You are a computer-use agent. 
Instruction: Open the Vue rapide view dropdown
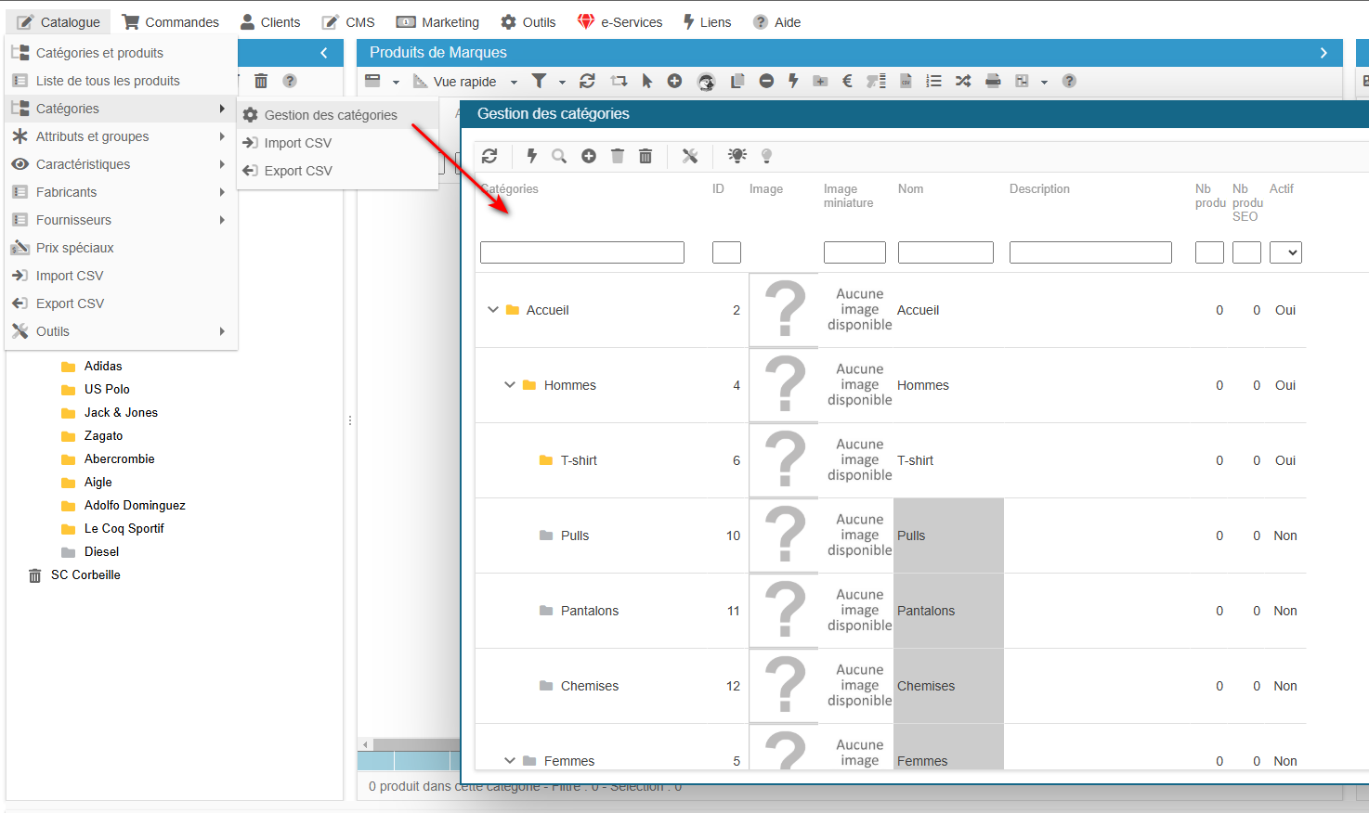click(514, 82)
